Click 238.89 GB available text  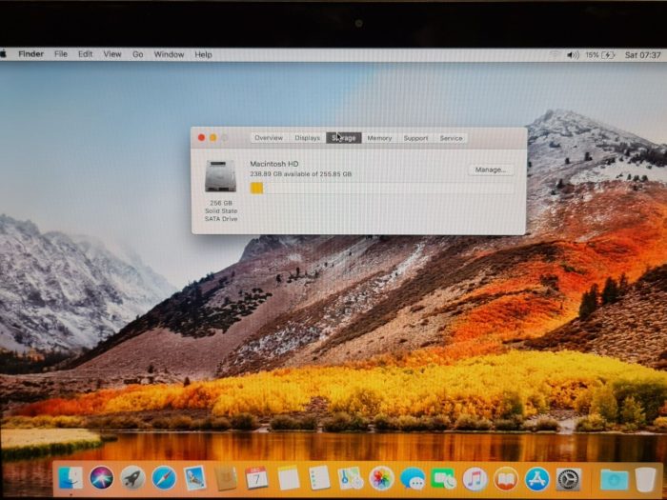[x=301, y=174]
